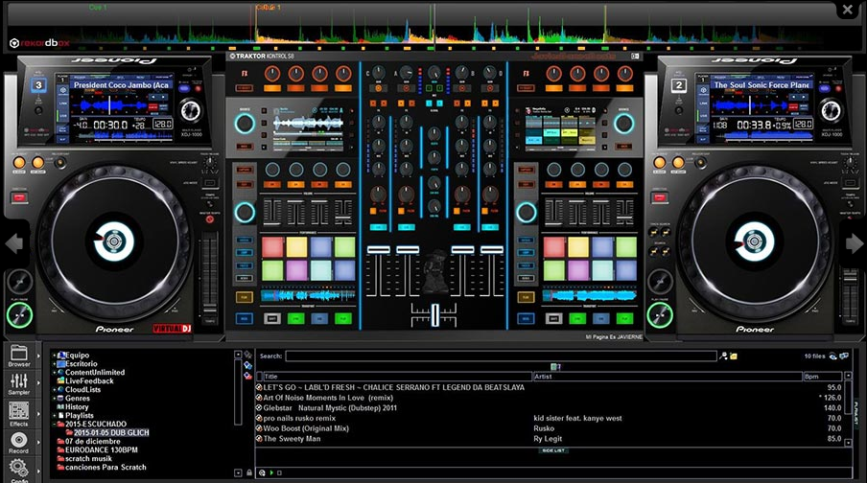The width and height of the screenshot is (867, 483).
Task: Click left Pioneer green play/pause button
Action: point(19,315)
